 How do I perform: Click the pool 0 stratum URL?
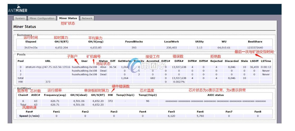(48, 67)
